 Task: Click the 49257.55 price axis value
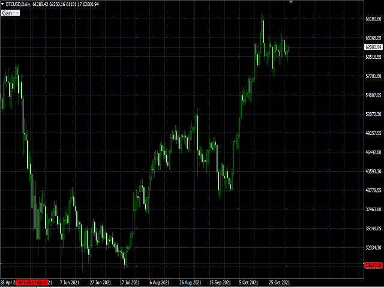[x=373, y=133]
